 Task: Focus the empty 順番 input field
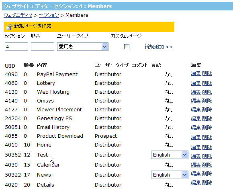(x=43, y=47)
